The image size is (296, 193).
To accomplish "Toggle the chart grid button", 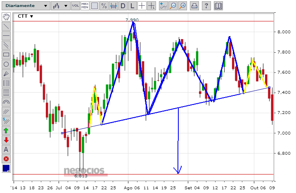I will [x=95, y=6].
